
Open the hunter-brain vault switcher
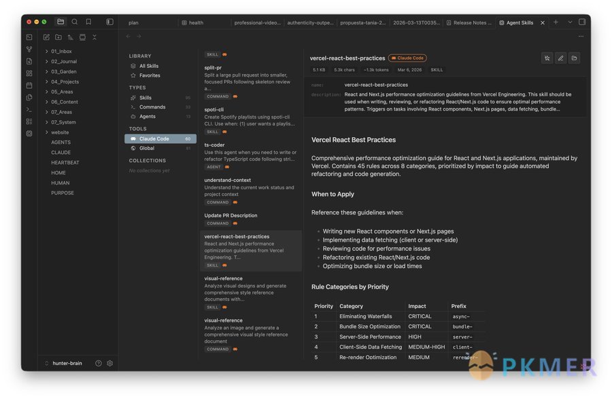coord(64,363)
